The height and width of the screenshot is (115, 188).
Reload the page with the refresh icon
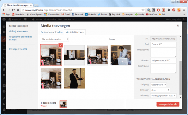pyautogui.click(x=13, y=10)
